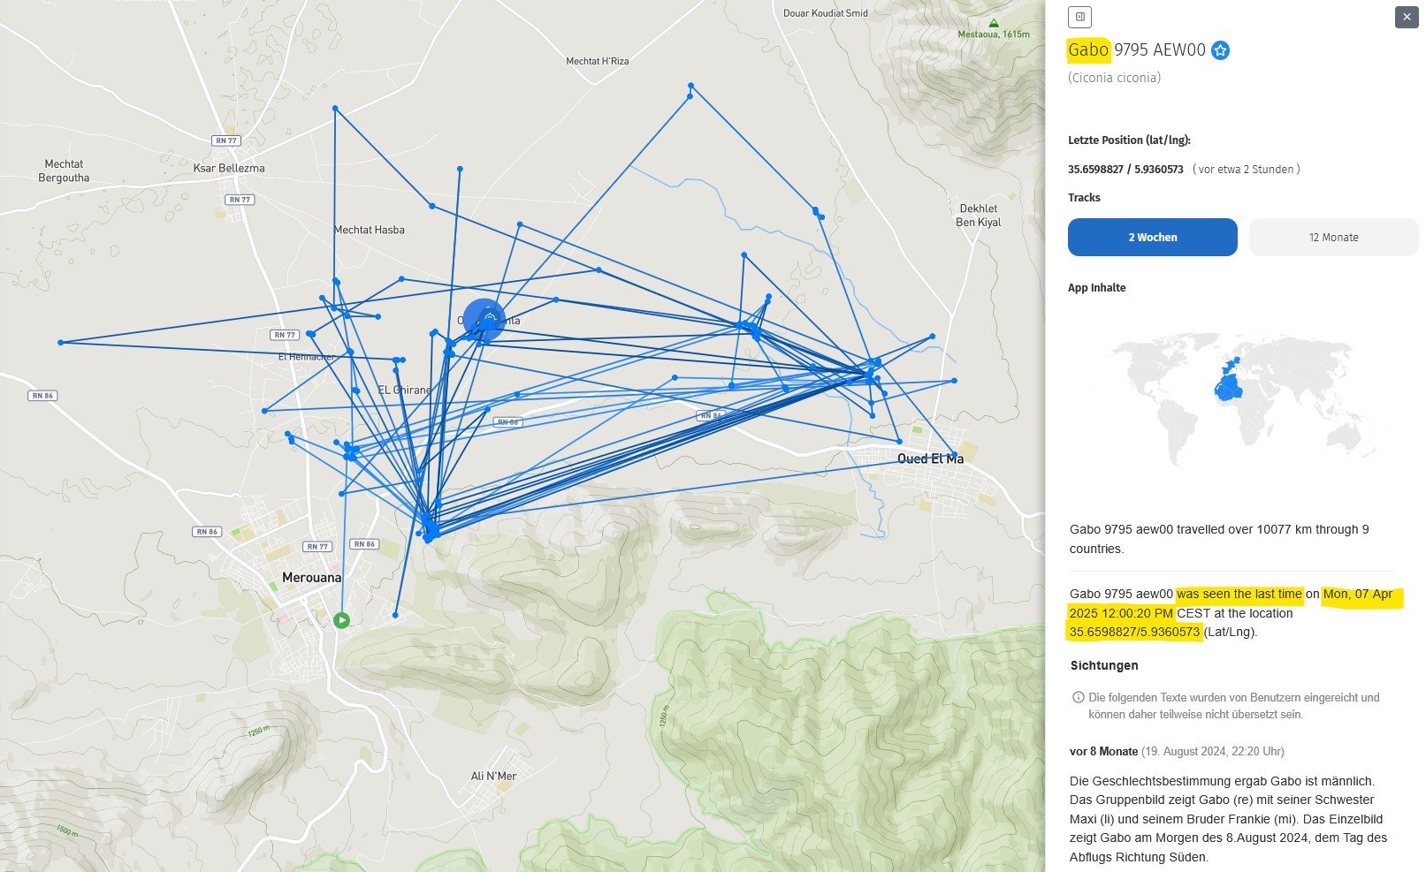Click the green track start marker near Merouana
The height and width of the screenshot is (872, 1426).
(341, 620)
